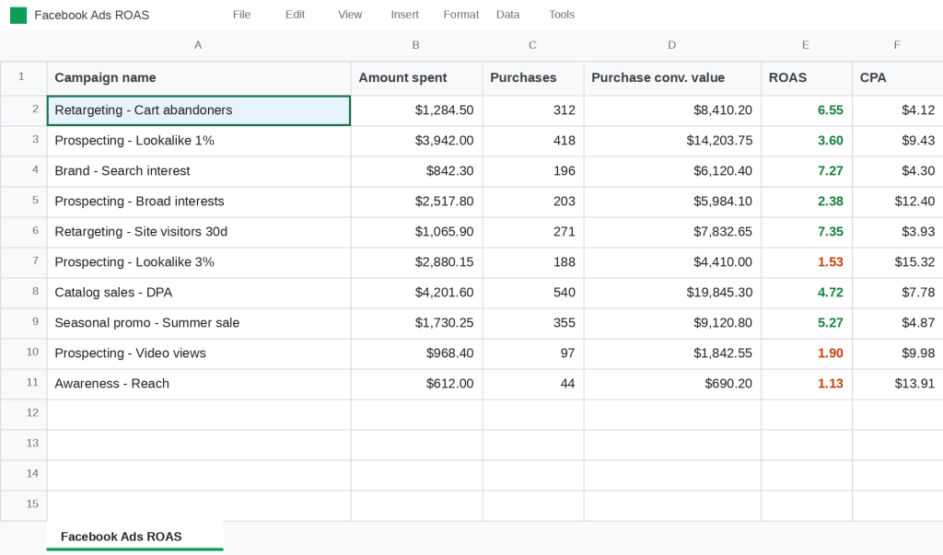Select cell Awareness - Reach
The height and width of the screenshot is (555, 943).
[x=199, y=384]
